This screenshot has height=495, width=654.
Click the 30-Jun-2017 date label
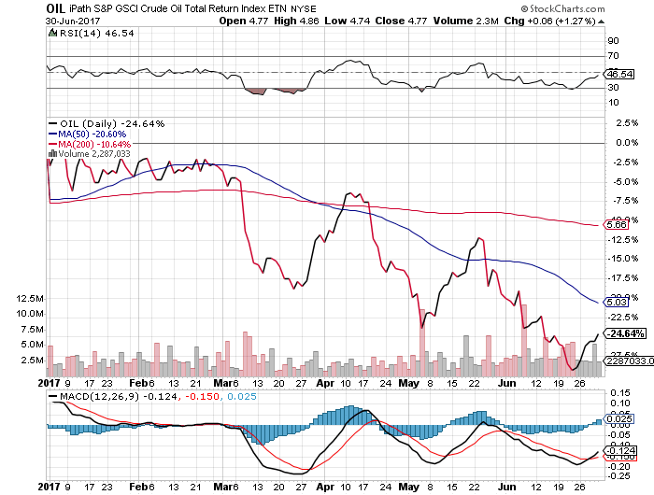[x=73, y=21]
